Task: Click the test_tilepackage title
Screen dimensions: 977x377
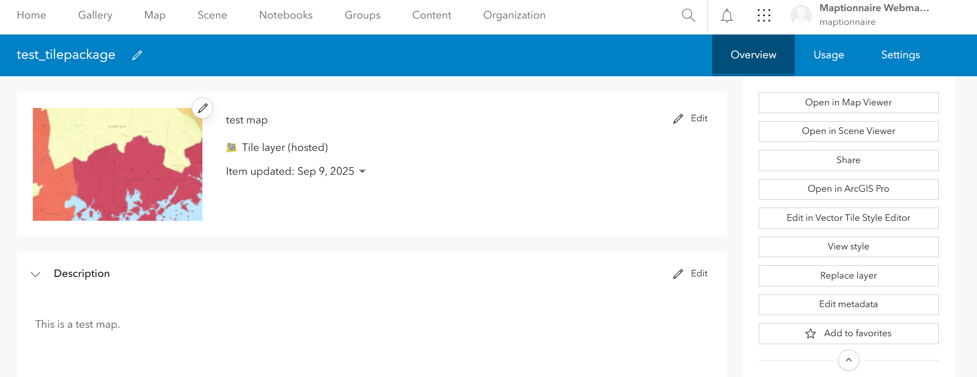Action: 66,55
